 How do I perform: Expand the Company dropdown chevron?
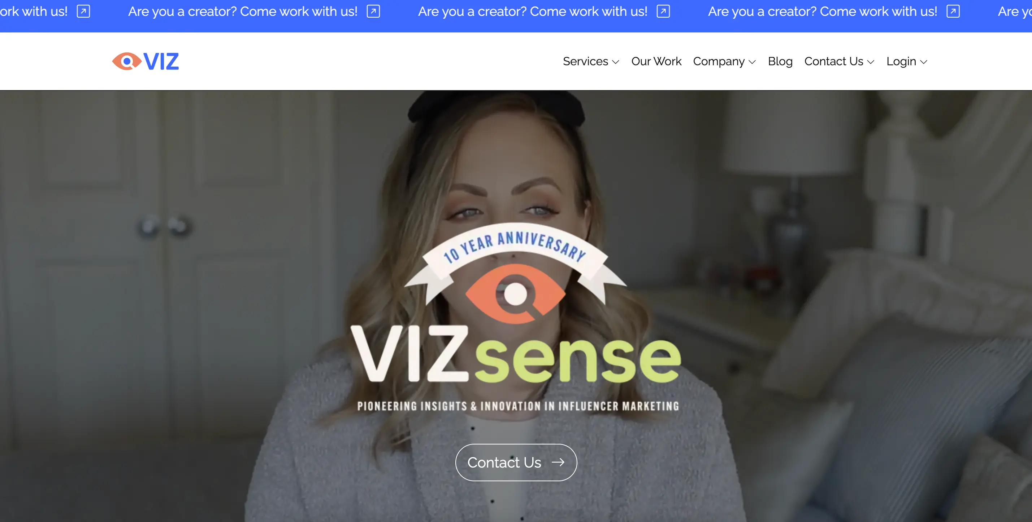(x=752, y=62)
